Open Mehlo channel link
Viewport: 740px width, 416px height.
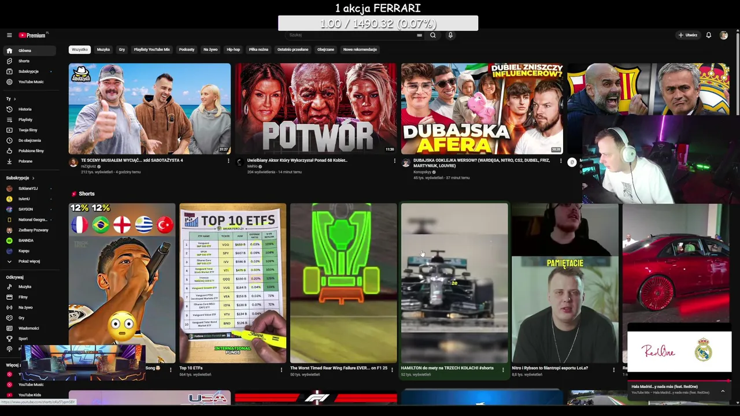coord(252,166)
